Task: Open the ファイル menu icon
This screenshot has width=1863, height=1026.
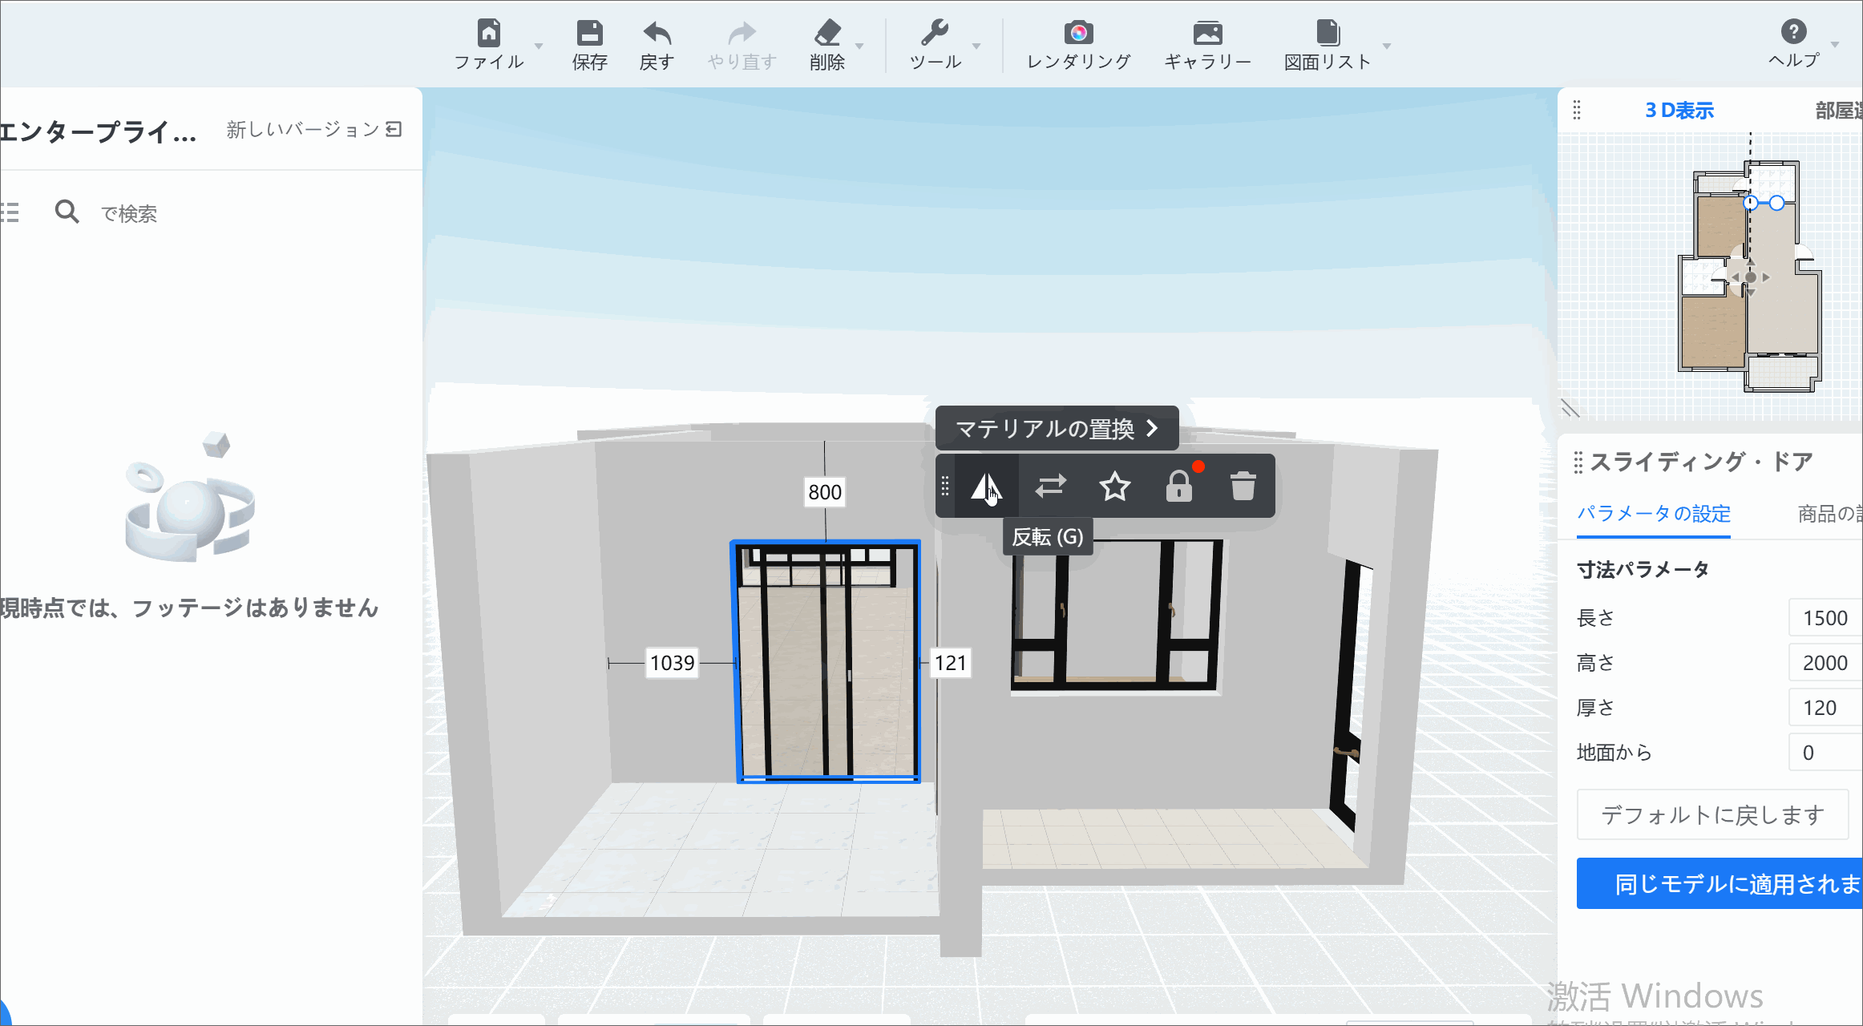Action: click(489, 34)
